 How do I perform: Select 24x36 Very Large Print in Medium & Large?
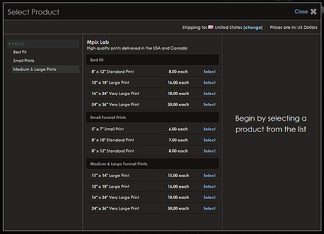(x=209, y=208)
